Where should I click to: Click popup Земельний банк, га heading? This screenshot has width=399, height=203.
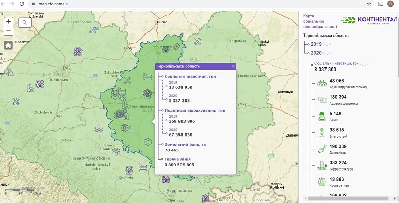point(185,144)
